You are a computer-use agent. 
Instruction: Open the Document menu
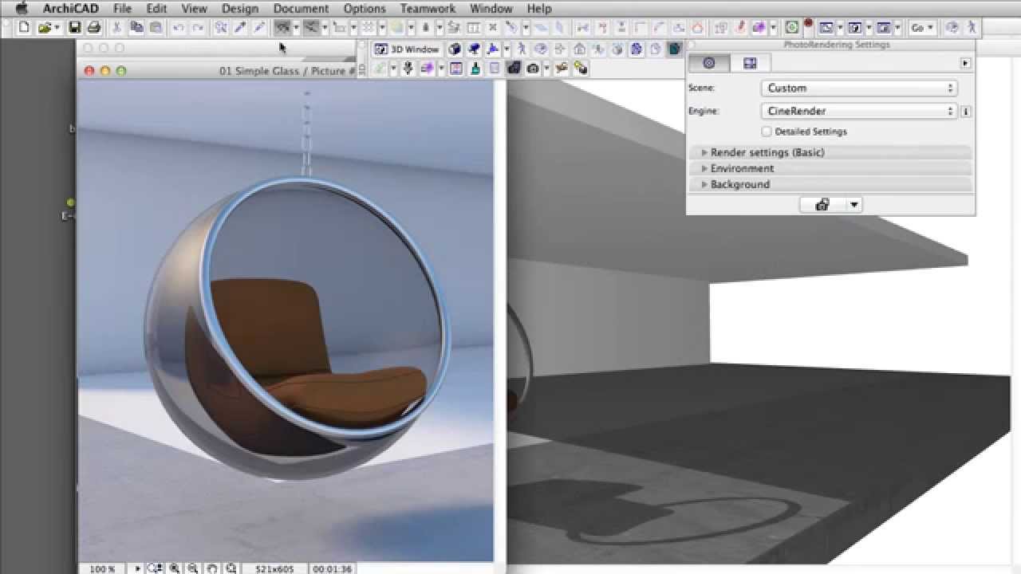click(x=301, y=9)
